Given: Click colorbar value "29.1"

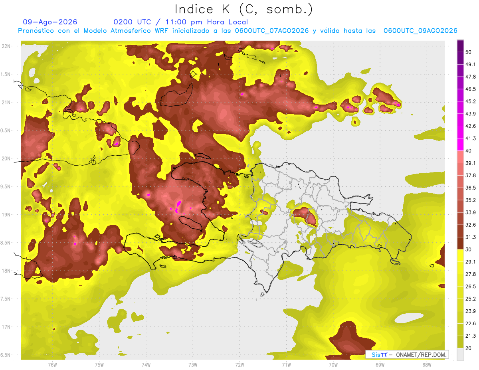Looking at the screenshot, I should tap(471, 262).
